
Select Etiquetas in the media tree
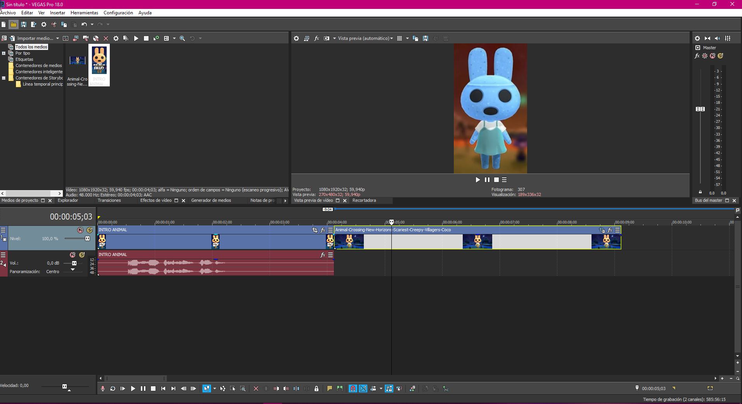24,59
